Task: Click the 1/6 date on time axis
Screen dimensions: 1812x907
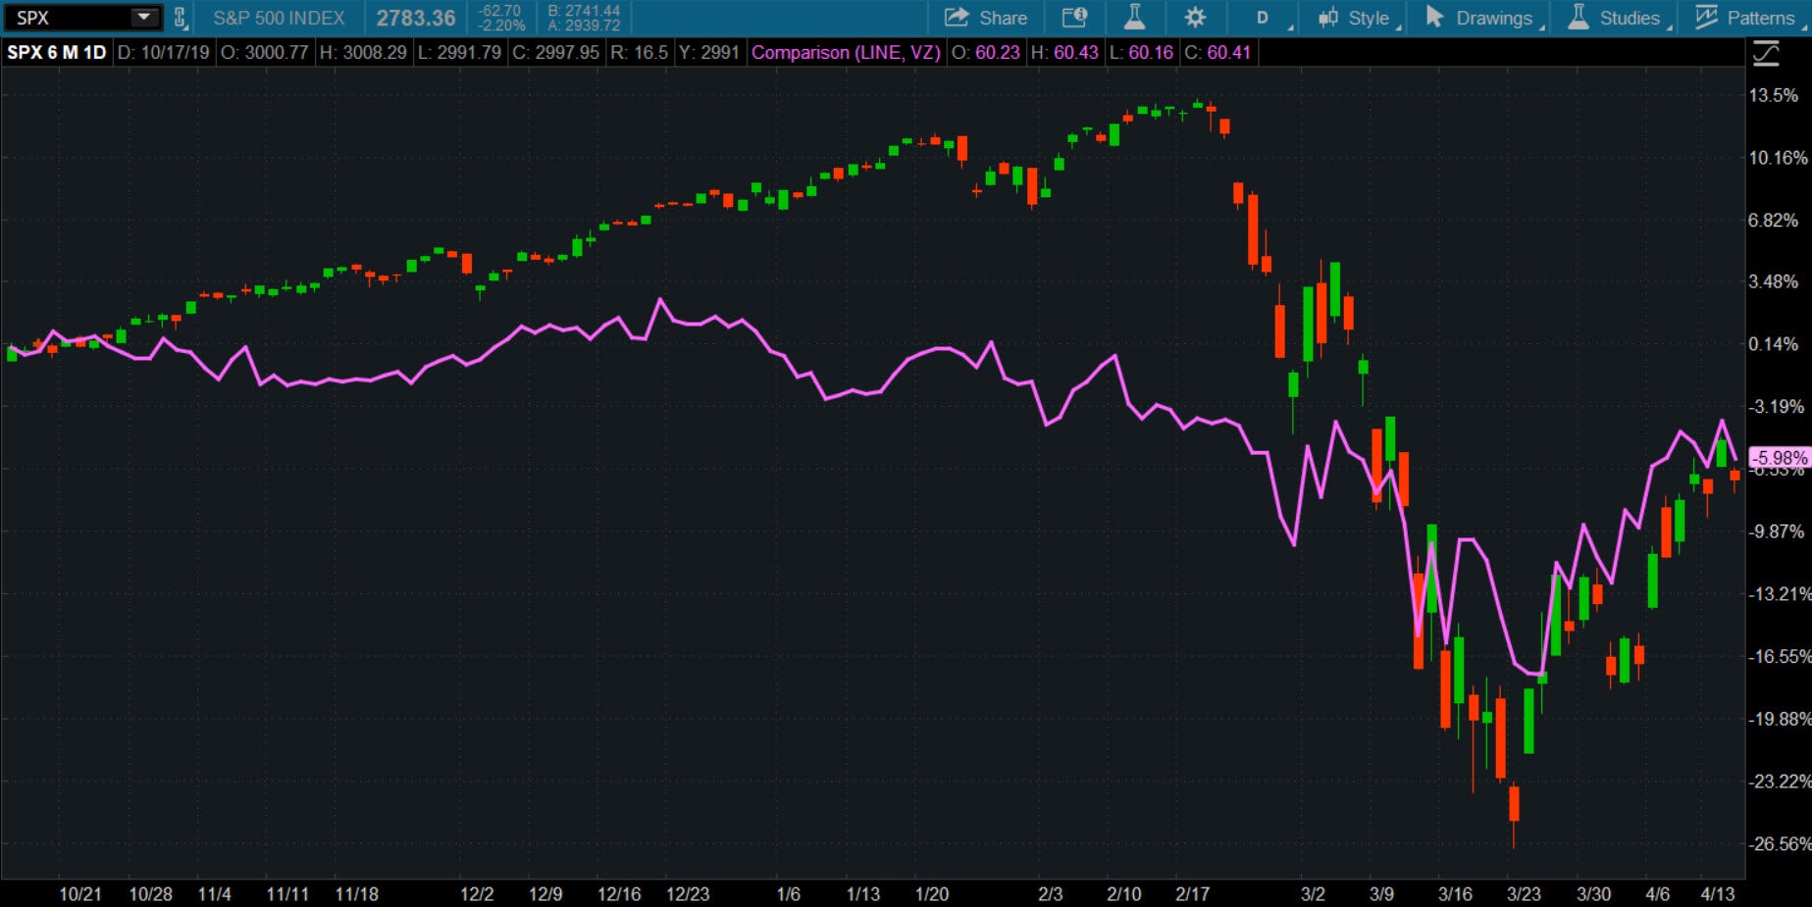Action: (x=789, y=894)
